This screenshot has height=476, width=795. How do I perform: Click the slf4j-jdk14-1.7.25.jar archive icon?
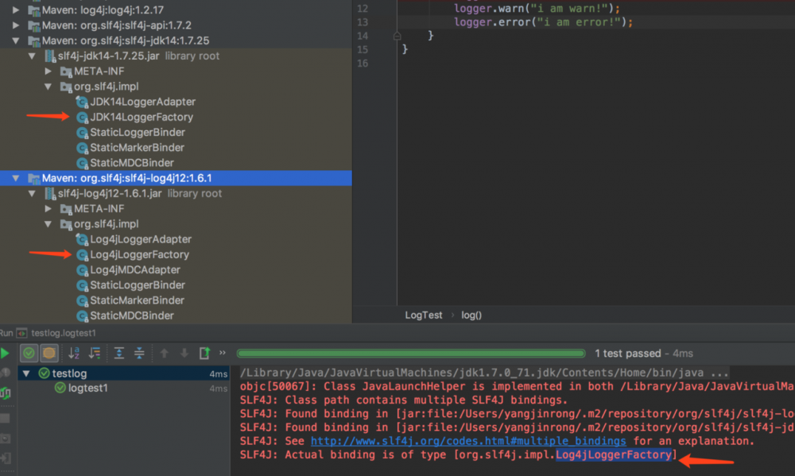point(49,56)
